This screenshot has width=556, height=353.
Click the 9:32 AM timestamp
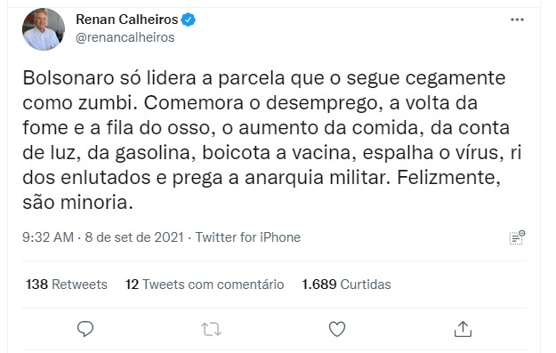coord(48,237)
